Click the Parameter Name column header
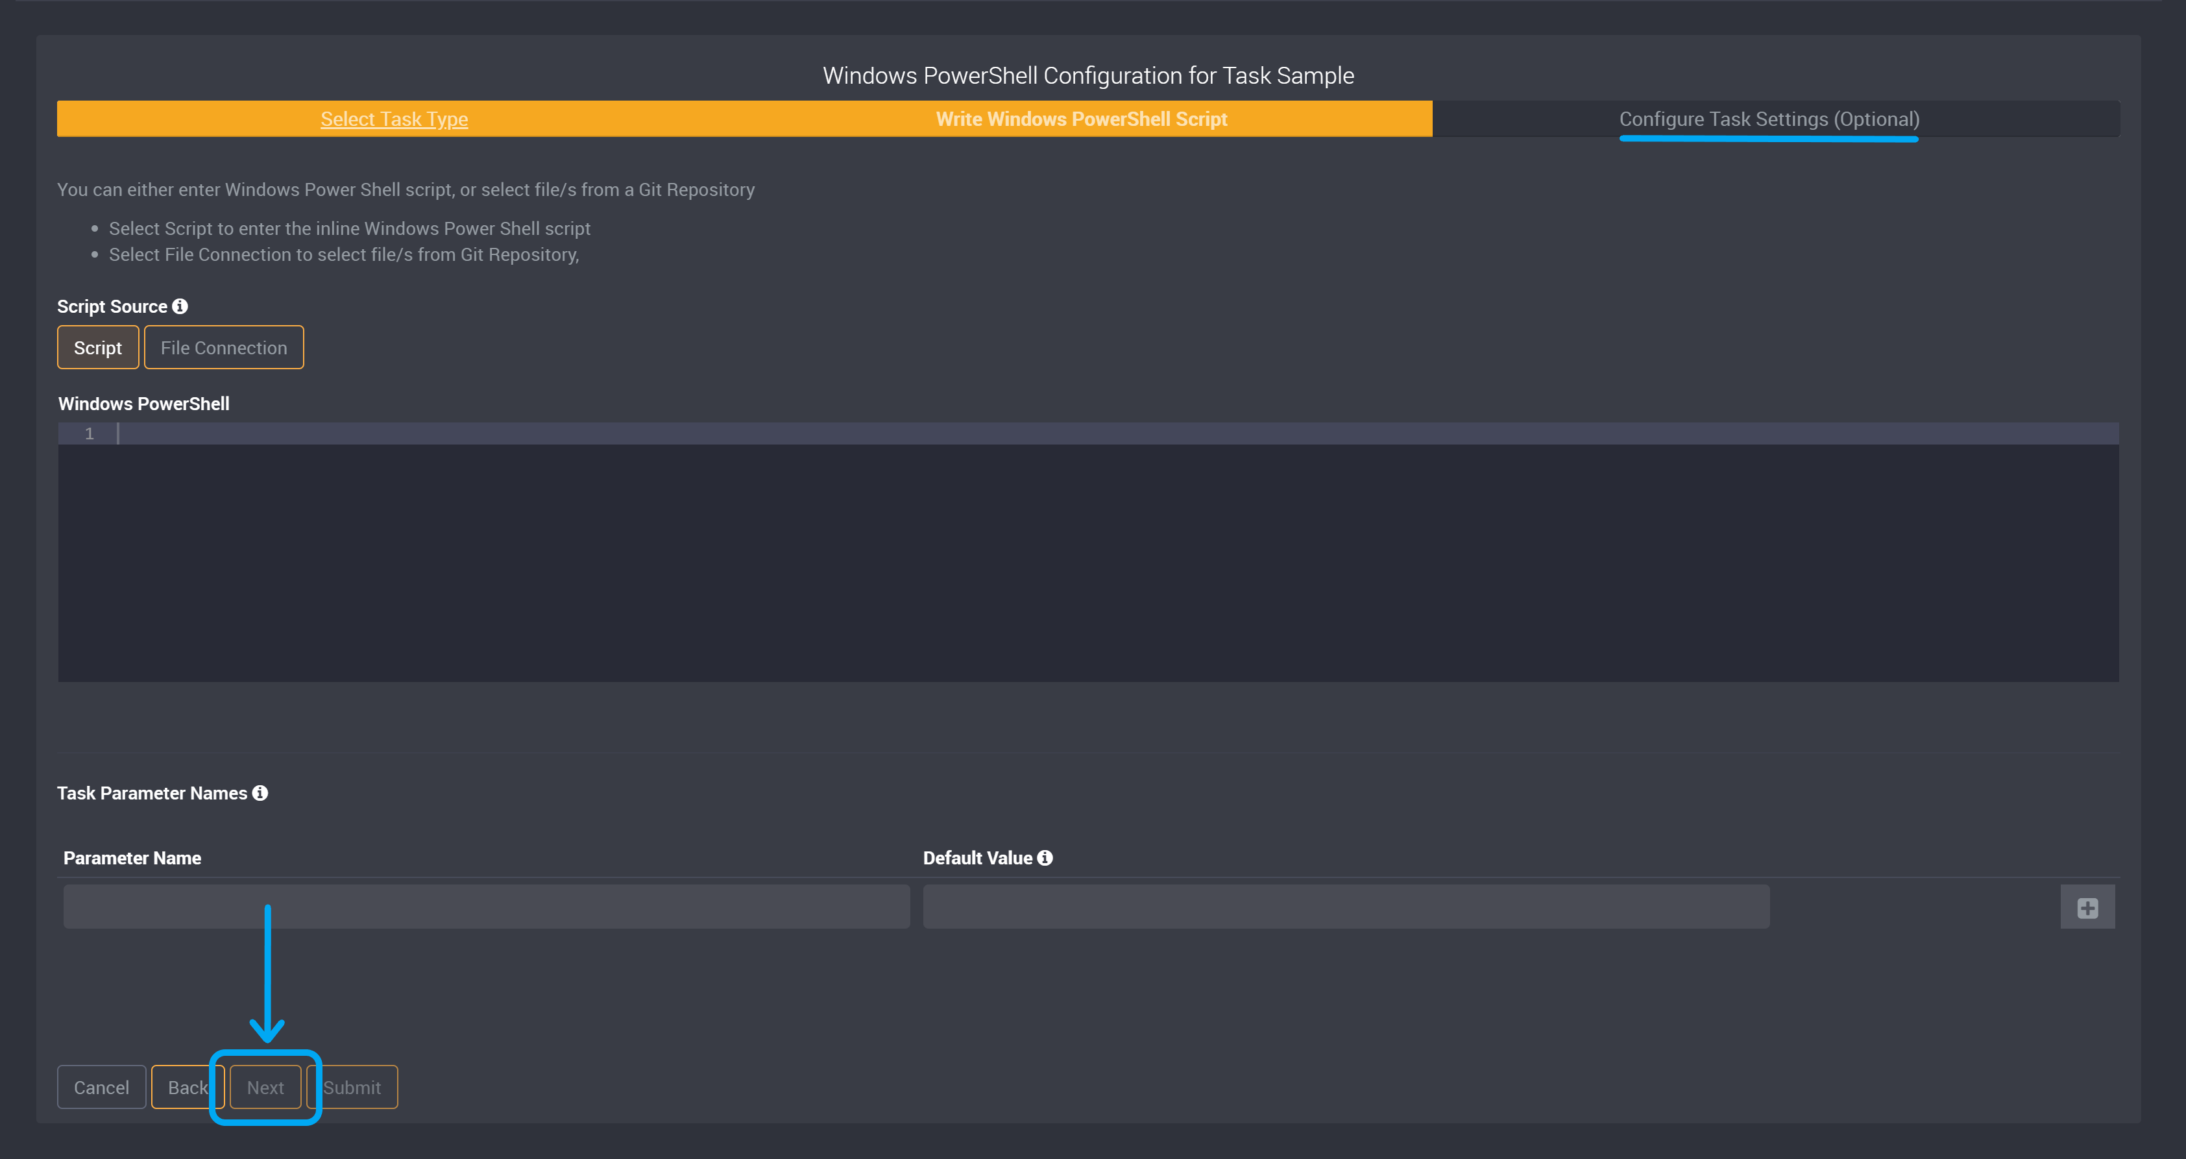 click(x=132, y=858)
